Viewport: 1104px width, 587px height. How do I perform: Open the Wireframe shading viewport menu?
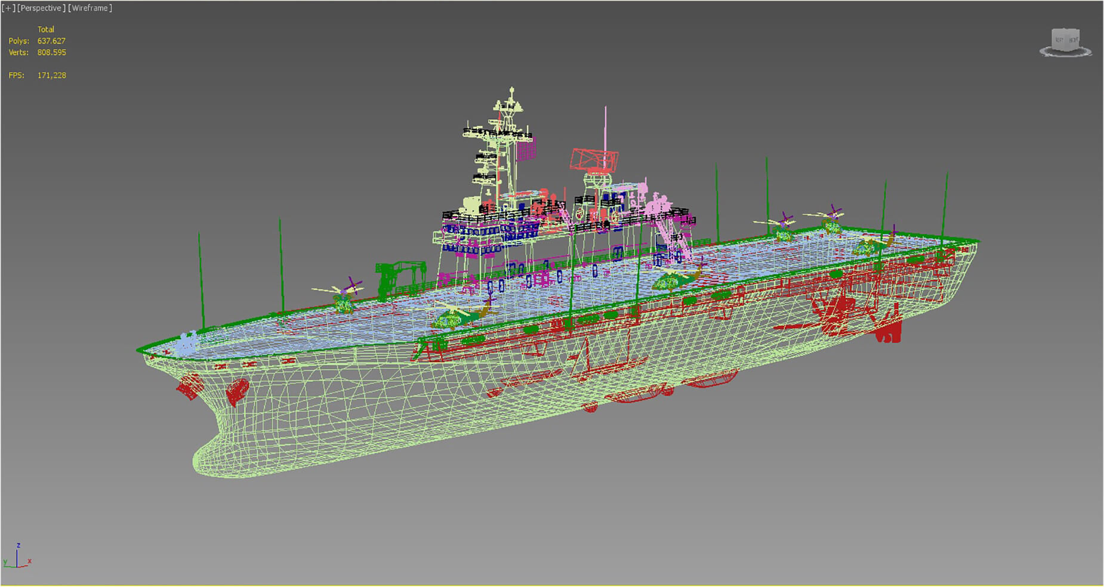coord(90,8)
